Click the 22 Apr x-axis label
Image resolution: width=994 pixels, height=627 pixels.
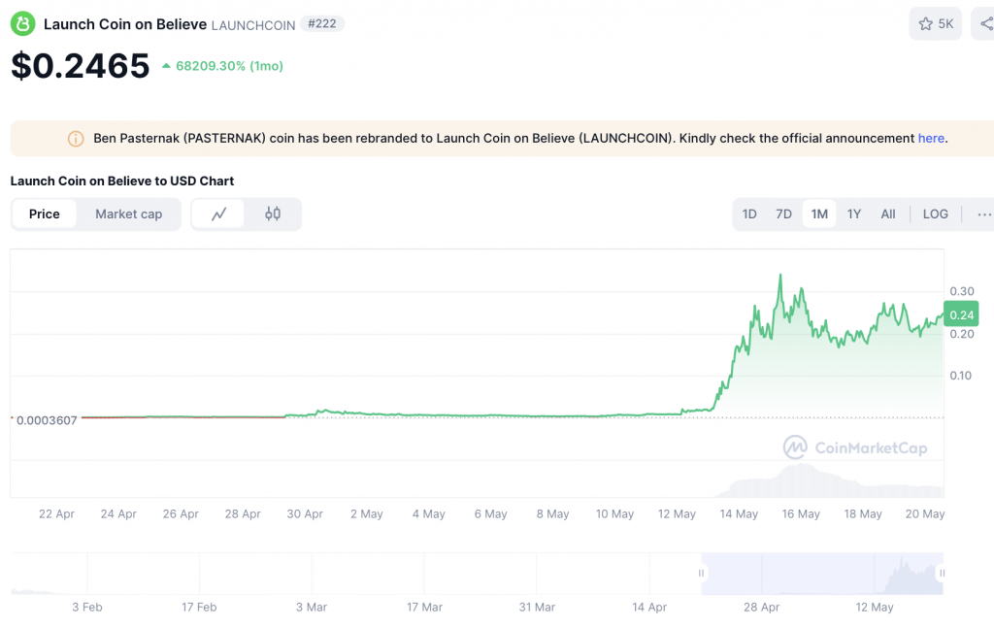pos(56,513)
